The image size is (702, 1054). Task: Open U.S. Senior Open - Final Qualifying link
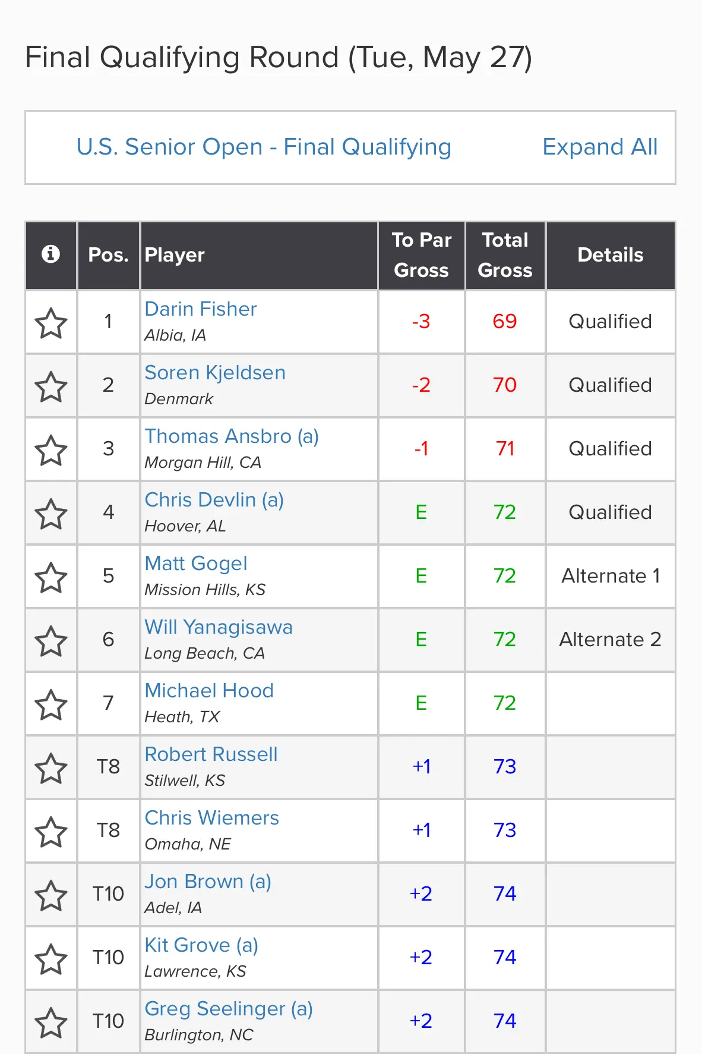[x=264, y=147]
